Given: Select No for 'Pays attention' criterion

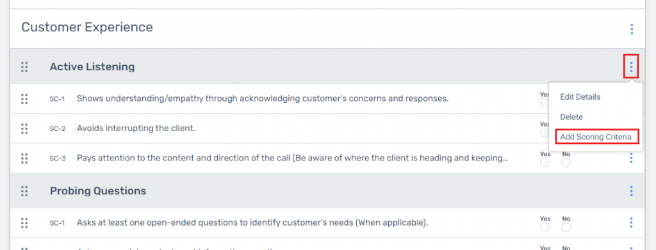Looking at the screenshot, I should point(566,163).
